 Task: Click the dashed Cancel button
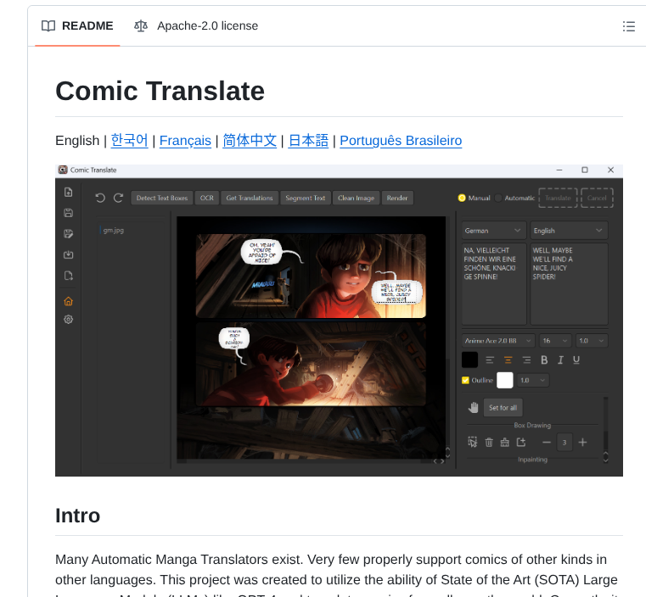597,198
